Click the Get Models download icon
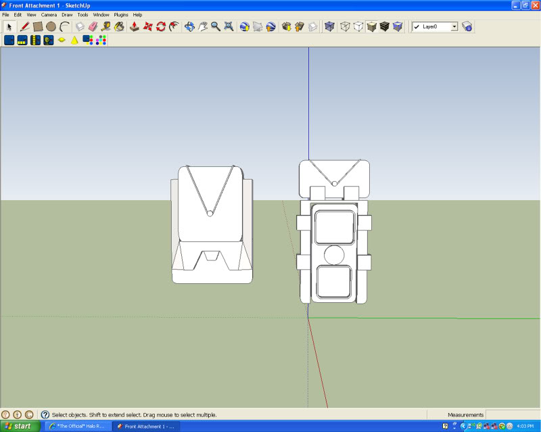The height and width of the screenshot is (432, 541). [x=286, y=26]
